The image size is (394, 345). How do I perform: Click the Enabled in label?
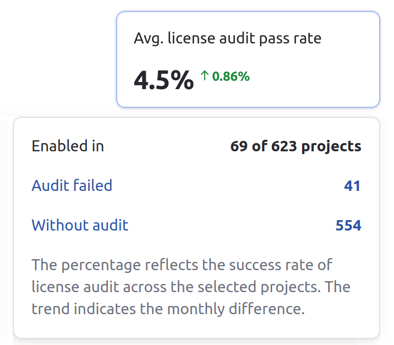pyautogui.click(x=68, y=146)
